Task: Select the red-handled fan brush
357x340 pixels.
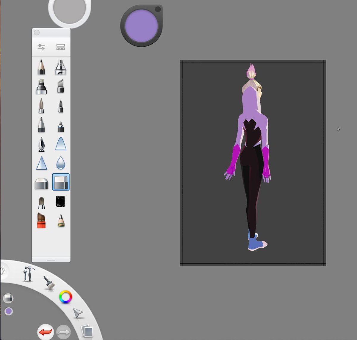Action: pos(41,221)
